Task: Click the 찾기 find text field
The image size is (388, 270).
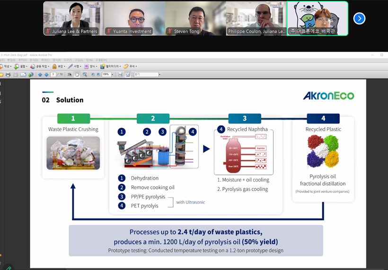Action: coord(146,74)
